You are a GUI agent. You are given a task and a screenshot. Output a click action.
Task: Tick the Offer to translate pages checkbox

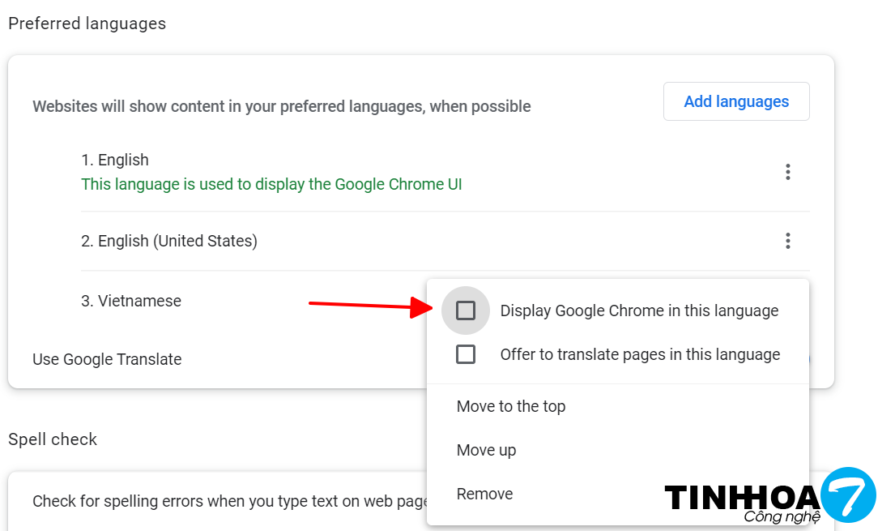click(466, 354)
